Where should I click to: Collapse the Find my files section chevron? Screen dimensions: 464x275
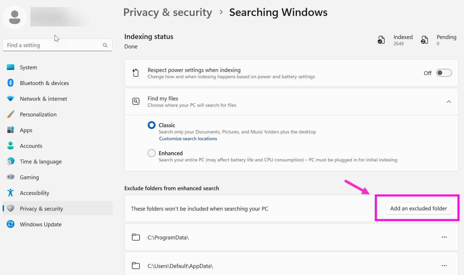[449, 102]
